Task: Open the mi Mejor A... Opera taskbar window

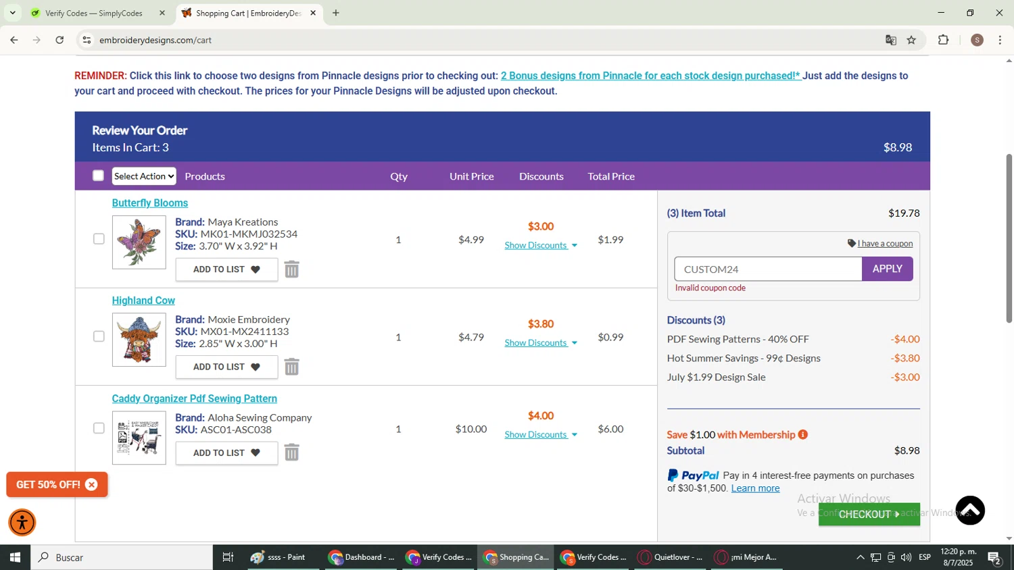Action: 747,557
